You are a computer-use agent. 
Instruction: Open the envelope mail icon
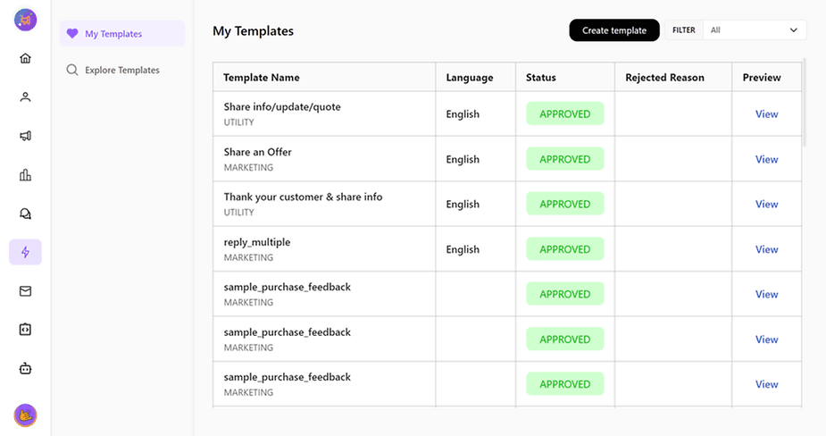click(x=25, y=291)
